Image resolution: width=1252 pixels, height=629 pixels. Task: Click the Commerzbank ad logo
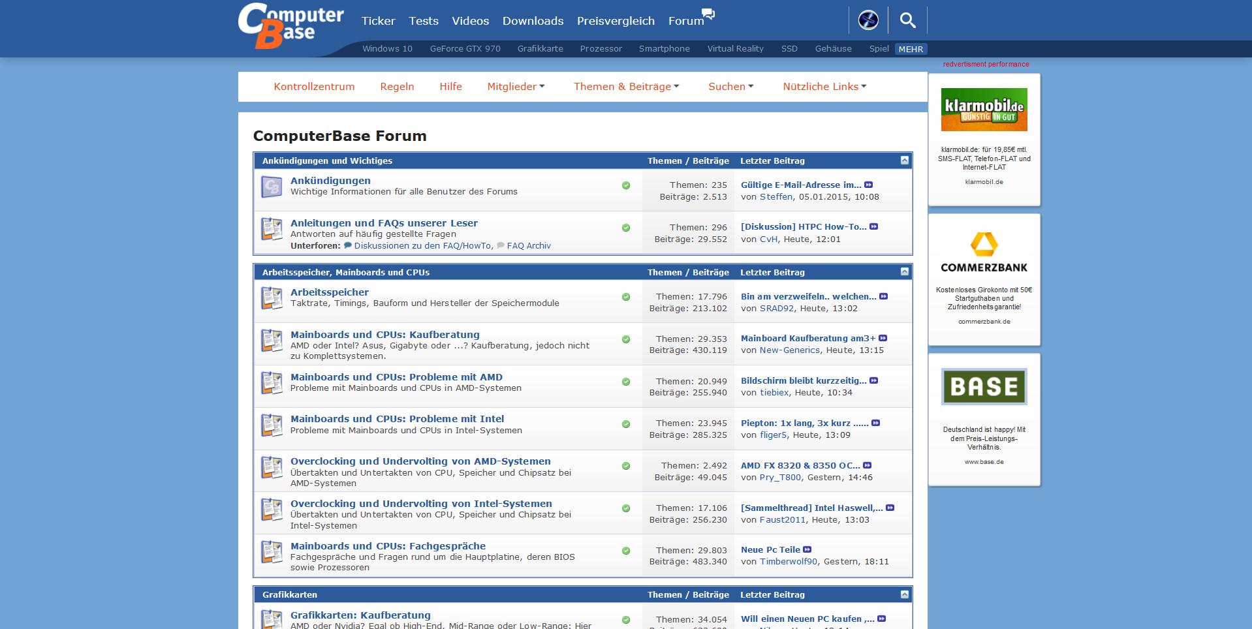tap(984, 253)
